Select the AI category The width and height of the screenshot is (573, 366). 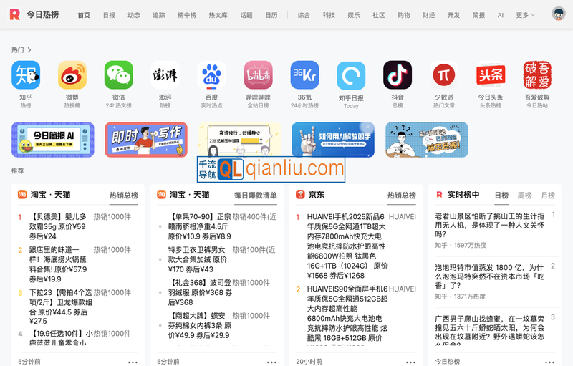click(x=501, y=15)
